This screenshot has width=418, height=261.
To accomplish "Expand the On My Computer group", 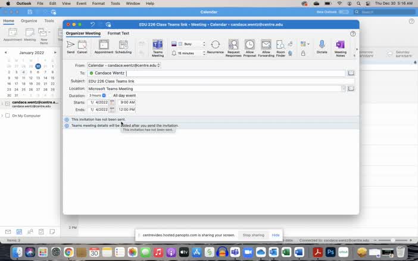I will pos(2,116).
